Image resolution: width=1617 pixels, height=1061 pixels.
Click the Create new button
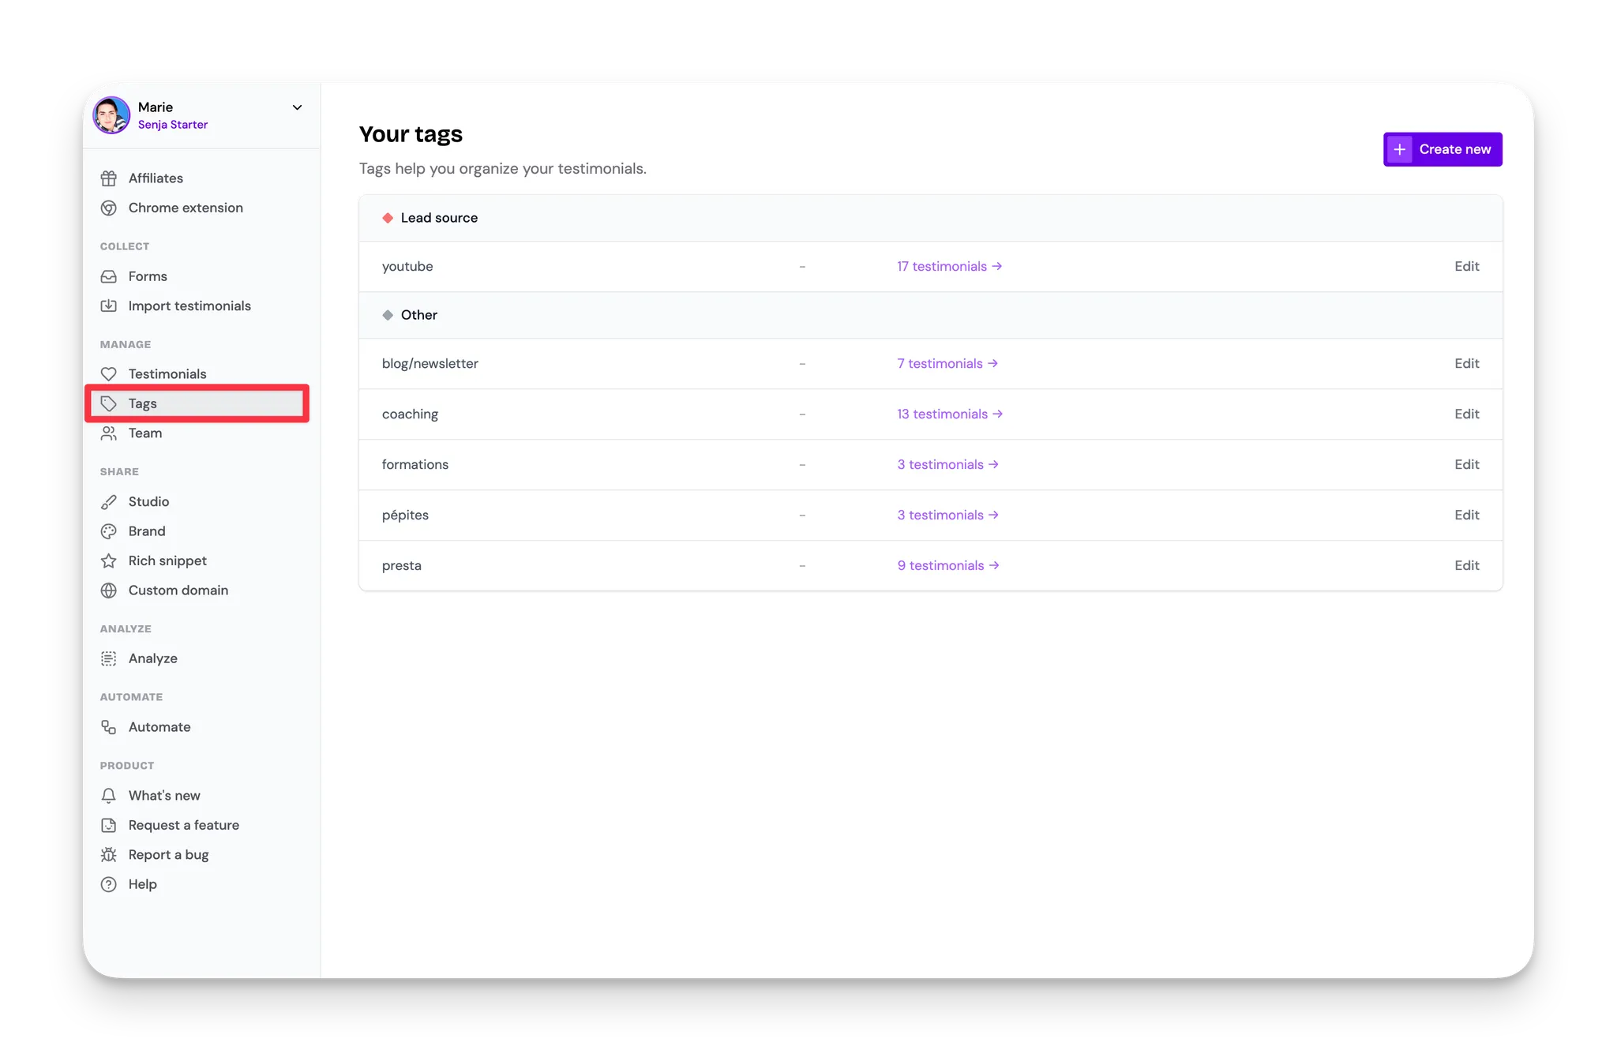click(1443, 149)
